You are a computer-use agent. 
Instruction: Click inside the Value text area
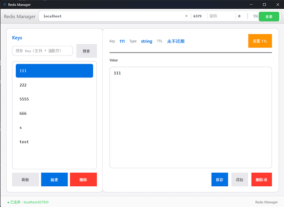tap(190, 117)
